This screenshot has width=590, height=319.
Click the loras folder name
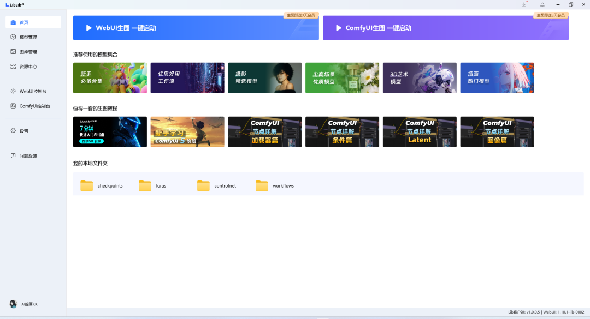pyautogui.click(x=161, y=185)
